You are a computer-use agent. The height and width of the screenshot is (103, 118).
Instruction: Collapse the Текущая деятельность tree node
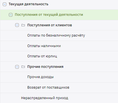tap(4, 4)
